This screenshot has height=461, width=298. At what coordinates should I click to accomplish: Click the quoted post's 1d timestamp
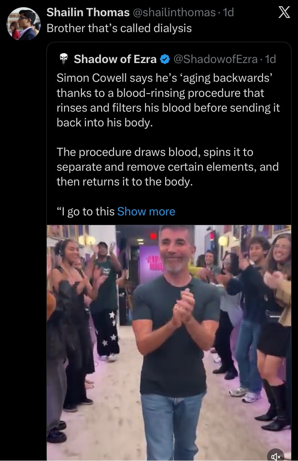pos(270,59)
